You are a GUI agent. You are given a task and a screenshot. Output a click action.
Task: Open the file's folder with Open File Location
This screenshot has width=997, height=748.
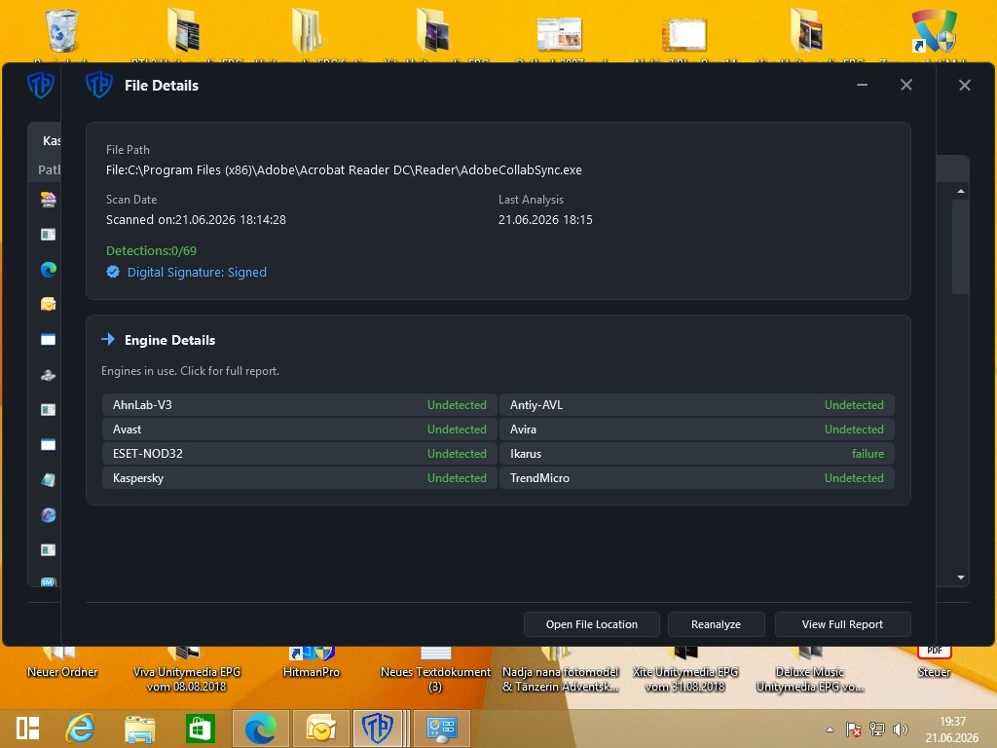pos(591,624)
